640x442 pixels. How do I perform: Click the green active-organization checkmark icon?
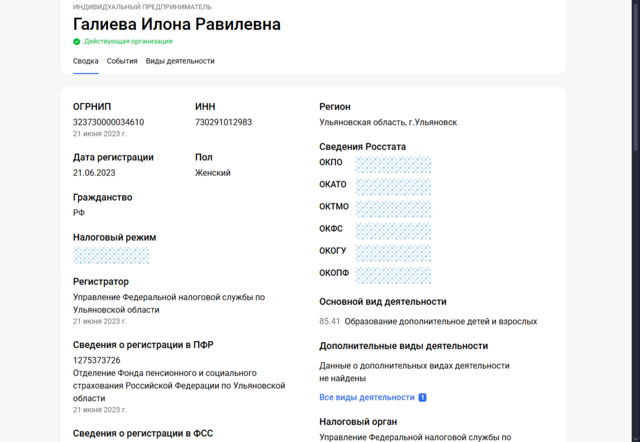(77, 42)
